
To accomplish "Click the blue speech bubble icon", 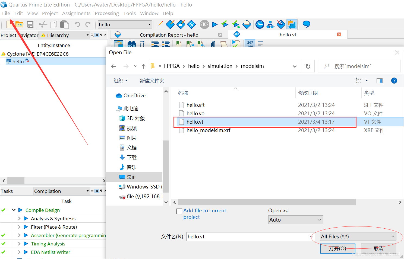I will click(x=306, y=24).
